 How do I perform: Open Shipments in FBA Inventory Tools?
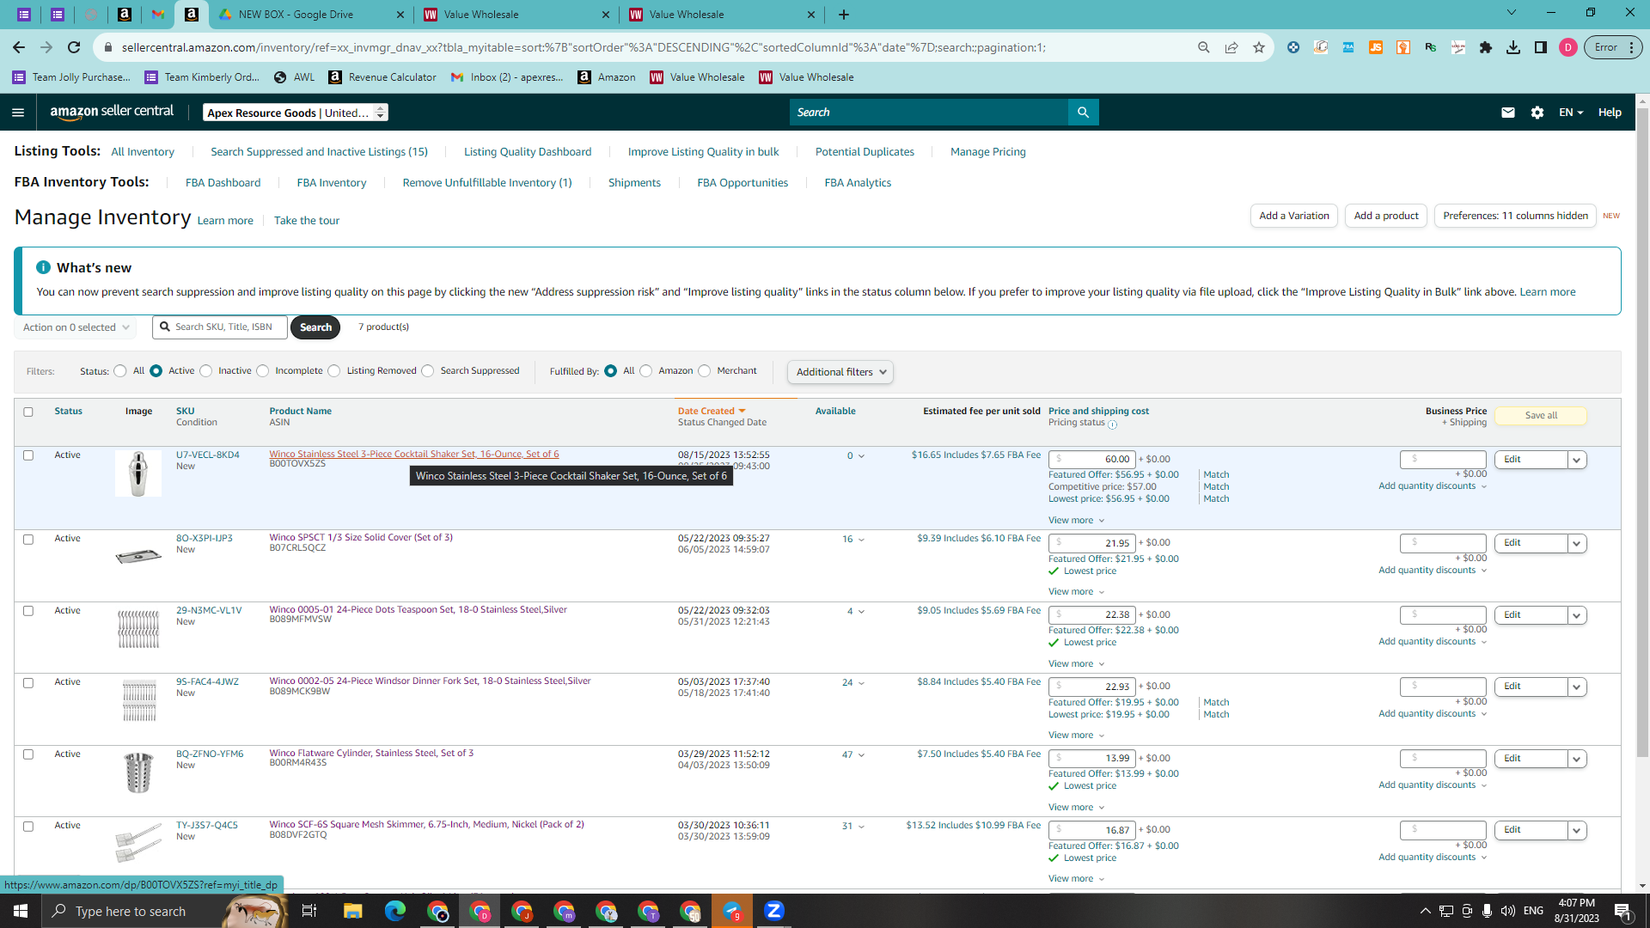pyautogui.click(x=634, y=183)
